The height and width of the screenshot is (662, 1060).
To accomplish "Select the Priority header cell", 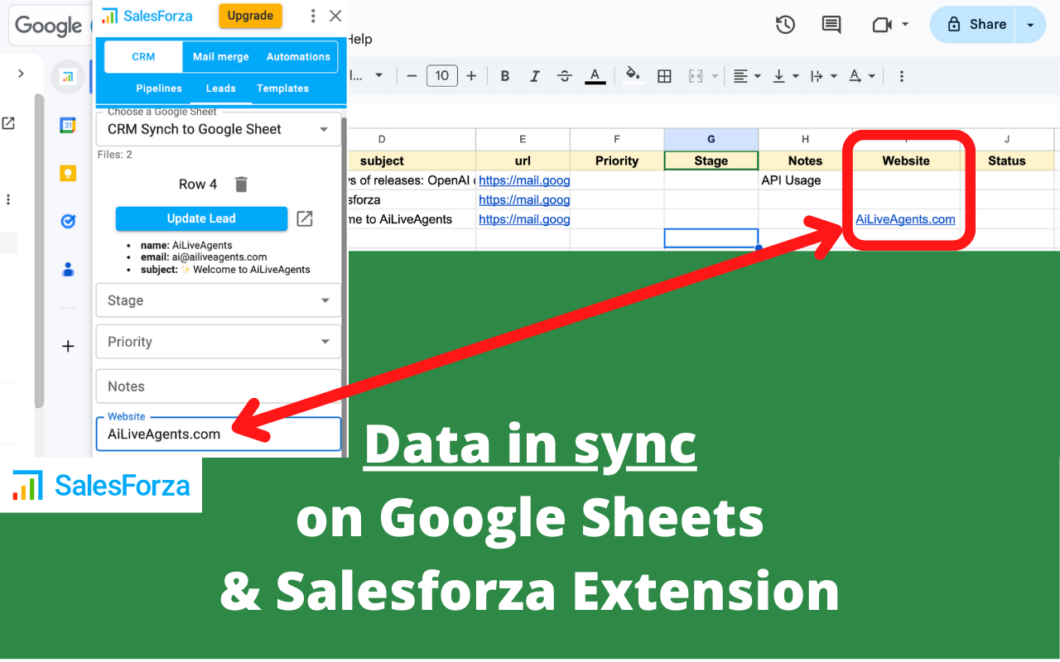I will pyautogui.click(x=617, y=161).
